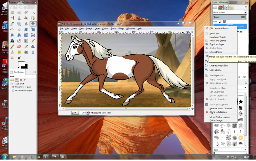The height and width of the screenshot is (161, 256).
Task: Select the Clone stamp tool
Action: 12,52
